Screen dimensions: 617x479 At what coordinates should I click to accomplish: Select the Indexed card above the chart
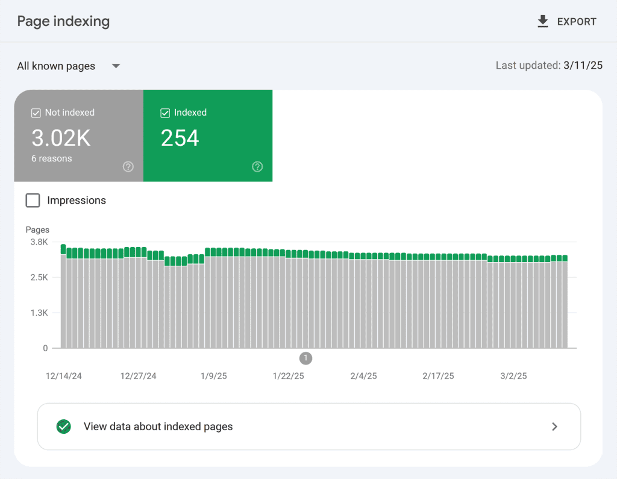(x=208, y=136)
